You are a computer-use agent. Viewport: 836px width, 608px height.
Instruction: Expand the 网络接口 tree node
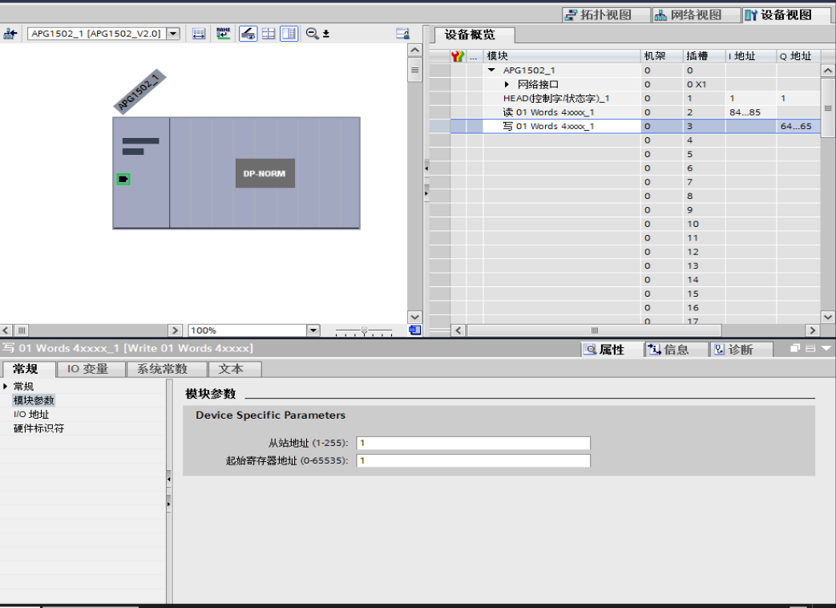(507, 84)
